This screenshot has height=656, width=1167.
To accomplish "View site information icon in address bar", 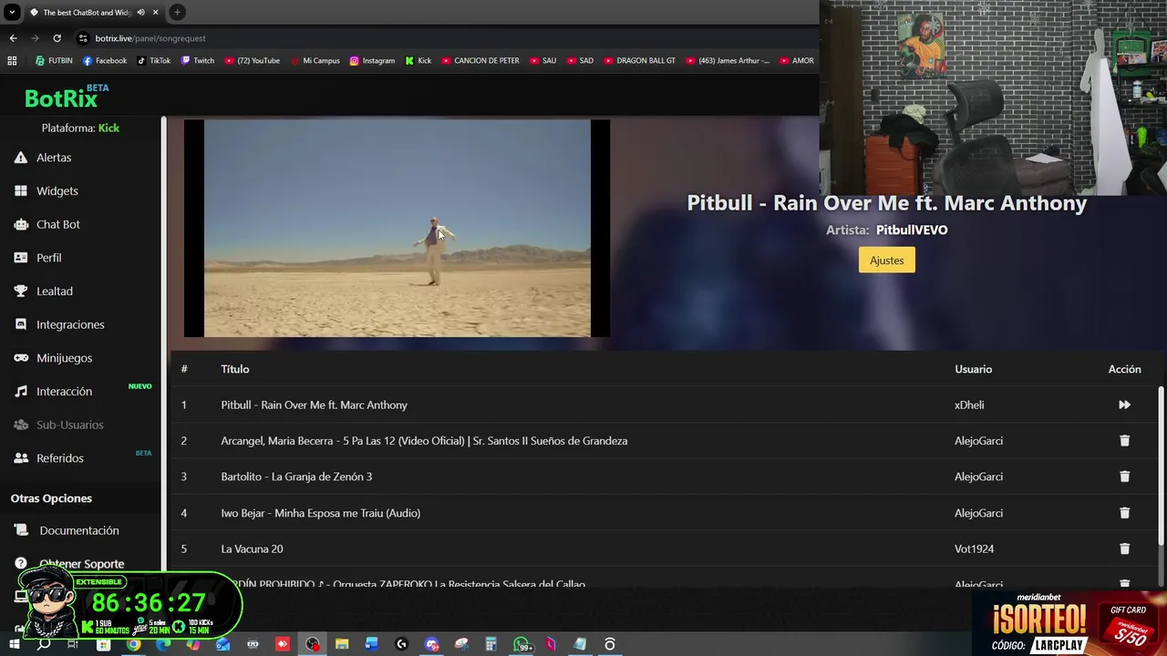I will click(83, 38).
